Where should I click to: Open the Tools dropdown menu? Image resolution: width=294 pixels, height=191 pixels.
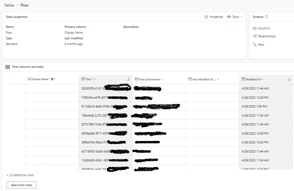[242, 17]
